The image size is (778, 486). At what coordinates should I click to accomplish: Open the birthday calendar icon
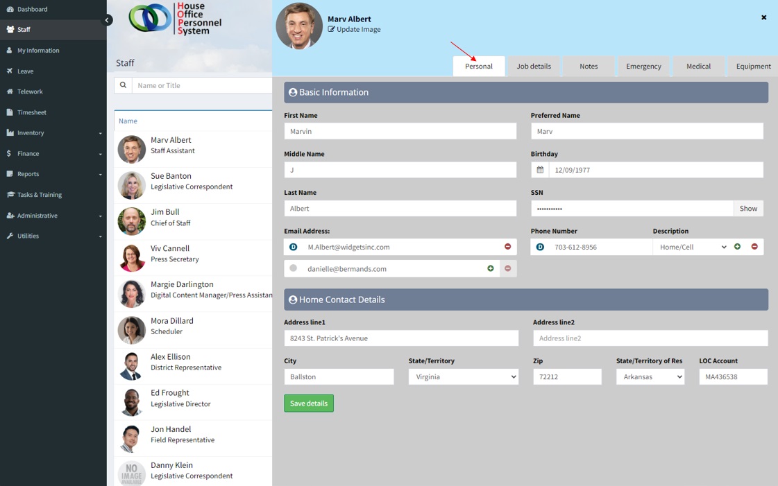[x=540, y=170]
